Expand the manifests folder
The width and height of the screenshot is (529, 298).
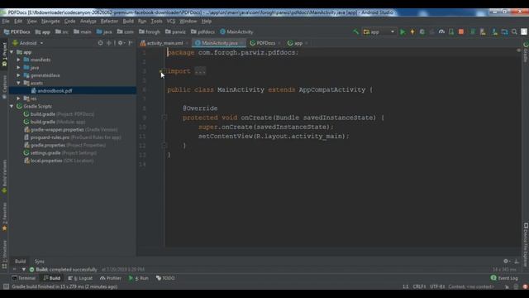19,60
